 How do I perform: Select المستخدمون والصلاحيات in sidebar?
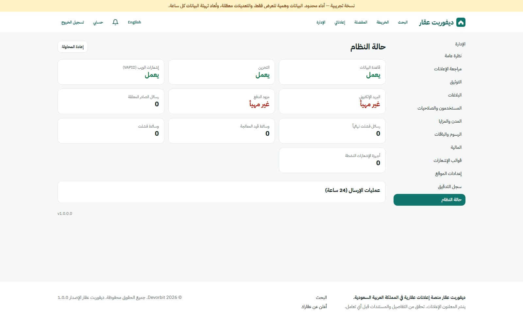430,108
